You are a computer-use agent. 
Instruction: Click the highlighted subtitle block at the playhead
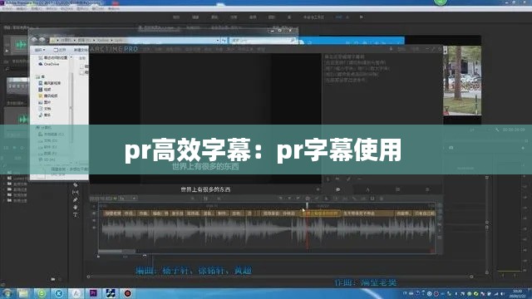point(321,213)
